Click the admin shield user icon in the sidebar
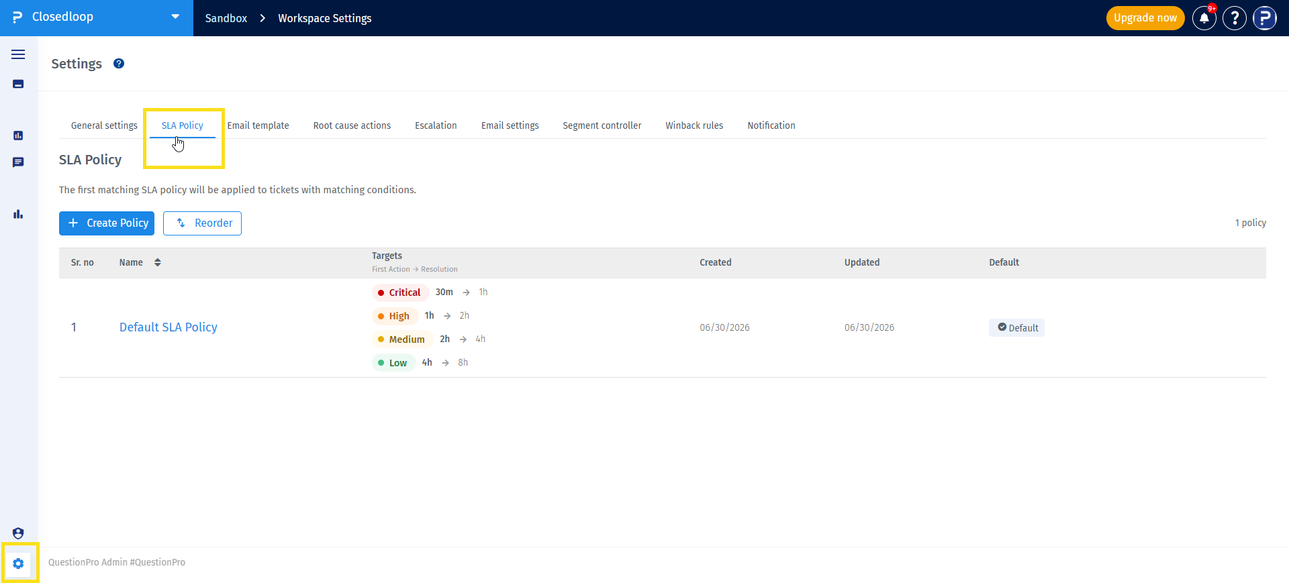Image resolution: width=1289 pixels, height=583 pixels. pyautogui.click(x=18, y=533)
